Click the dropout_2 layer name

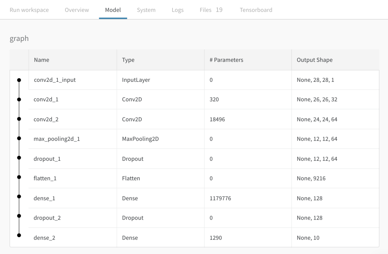[47, 218]
